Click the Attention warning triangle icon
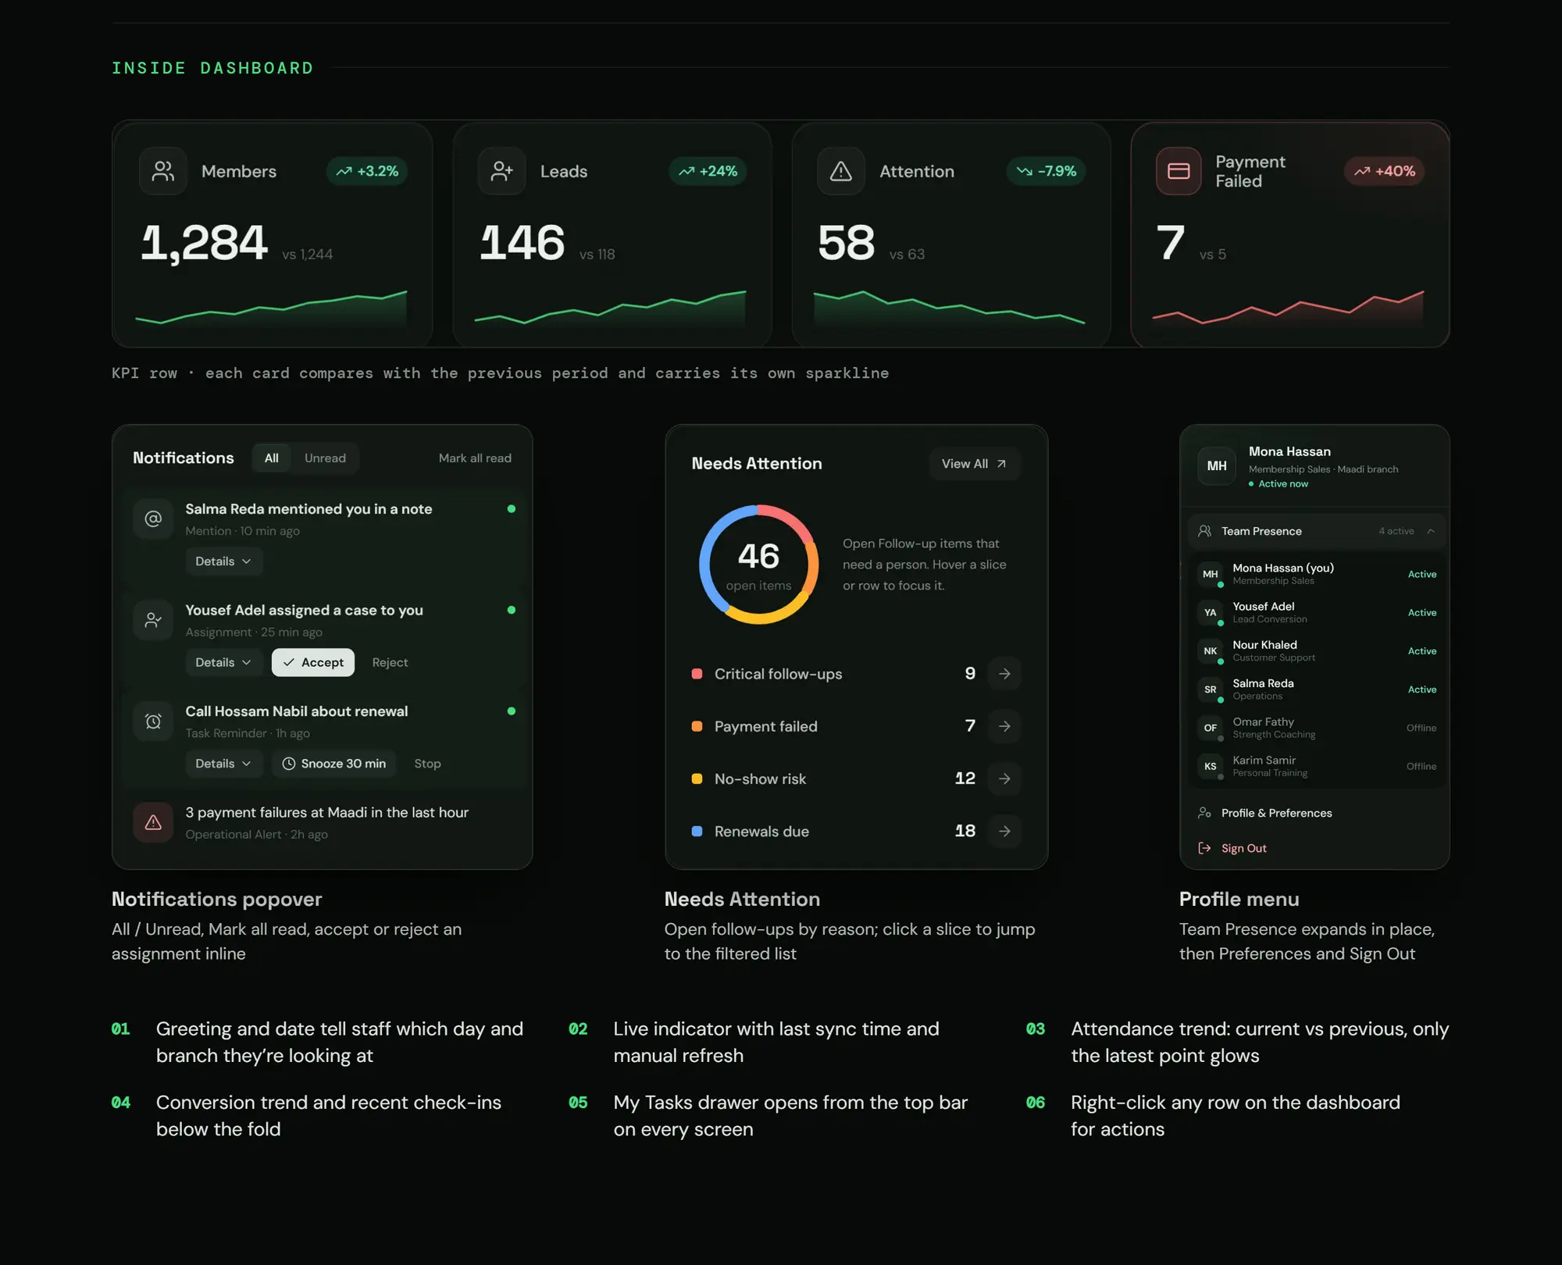Viewport: 1562px width, 1265px height. 840,171
